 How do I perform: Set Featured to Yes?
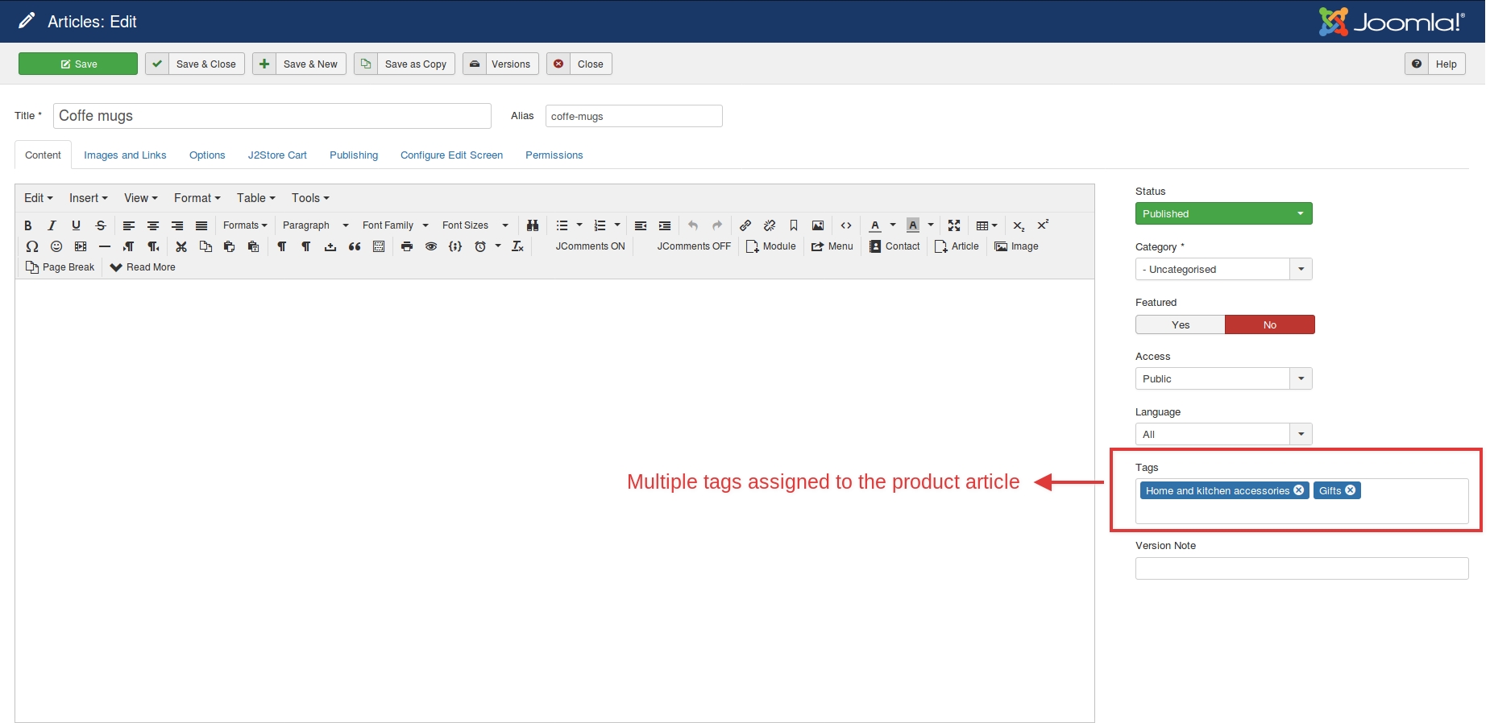pyautogui.click(x=1180, y=324)
